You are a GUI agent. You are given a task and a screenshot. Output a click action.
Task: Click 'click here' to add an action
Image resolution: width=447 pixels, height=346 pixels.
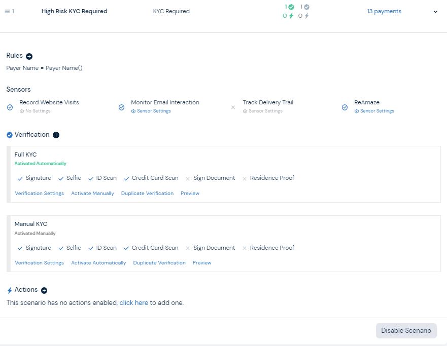pyautogui.click(x=133, y=302)
